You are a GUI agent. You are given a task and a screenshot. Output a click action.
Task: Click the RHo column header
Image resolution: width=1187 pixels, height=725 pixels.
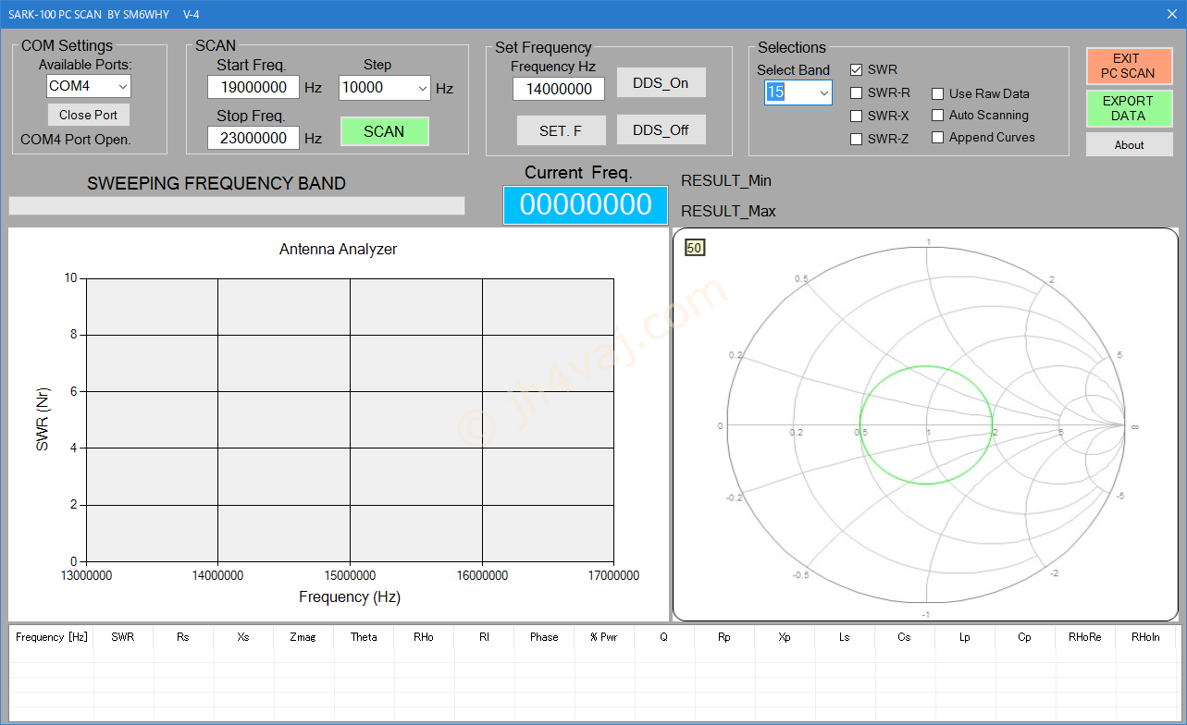coord(424,636)
